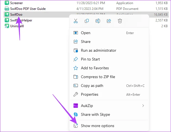This screenshot has height=132, width=171.
Task: Click the 2 KB size cell
Action: click(164, 26)
